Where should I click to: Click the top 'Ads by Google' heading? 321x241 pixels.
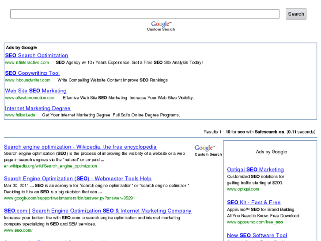[22, 48]
